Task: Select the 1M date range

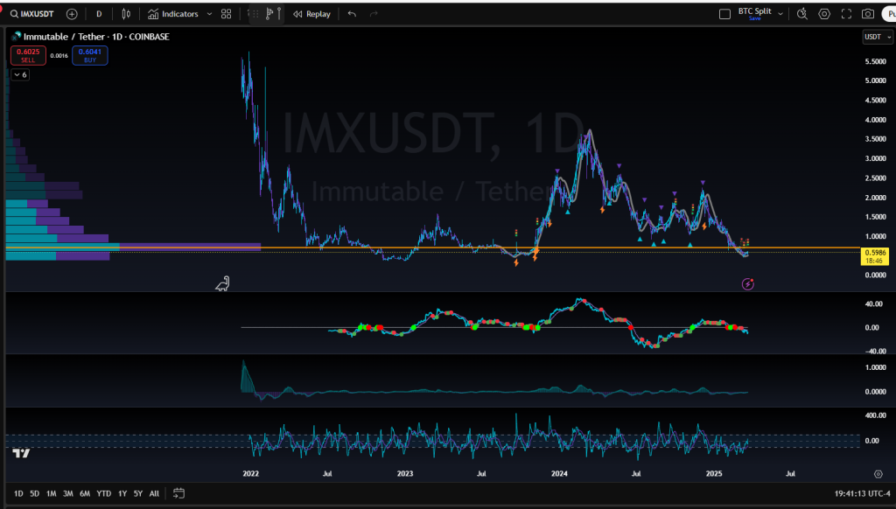Action: click(x=51, y=493)
